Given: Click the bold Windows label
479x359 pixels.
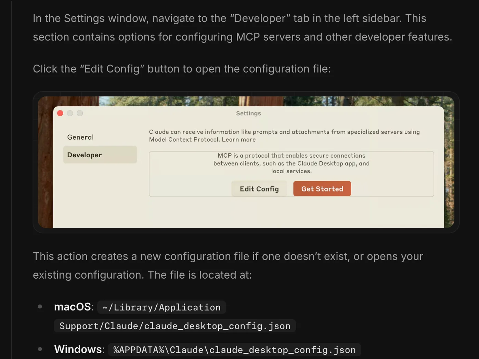Looking at the screenshot, I should [x=78, y=349].
